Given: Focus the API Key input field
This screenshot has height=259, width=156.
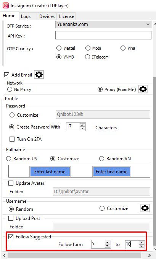Looking at the screenshot, I should (x=103, y=35).
